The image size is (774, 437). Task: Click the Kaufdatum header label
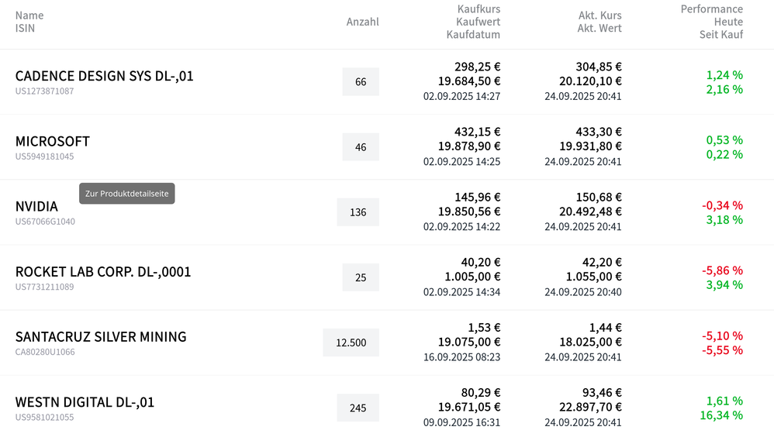473,35
